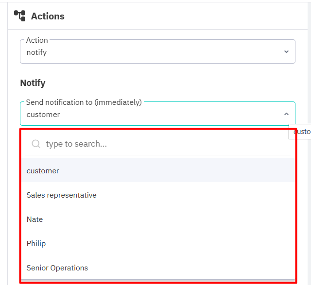Click the Notify section heading

[x=33, y=83]
